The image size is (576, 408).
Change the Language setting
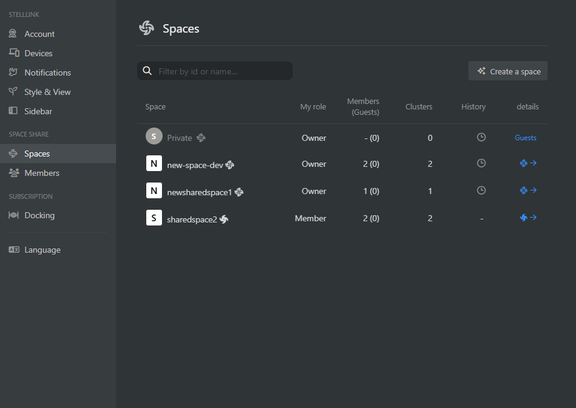click(42, 250)
